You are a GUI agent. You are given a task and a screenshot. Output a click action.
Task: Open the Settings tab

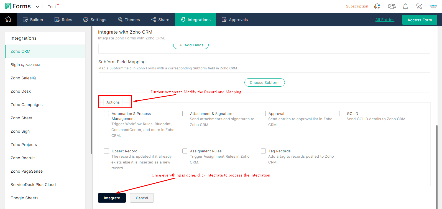pos(95,20)
